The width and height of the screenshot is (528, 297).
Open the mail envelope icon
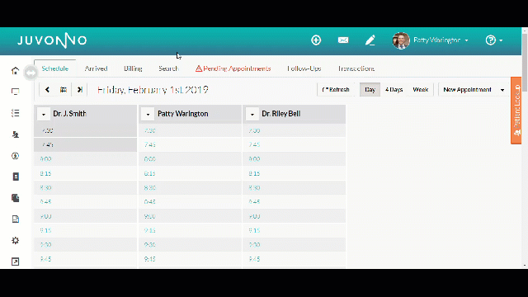tap(343, 40)
